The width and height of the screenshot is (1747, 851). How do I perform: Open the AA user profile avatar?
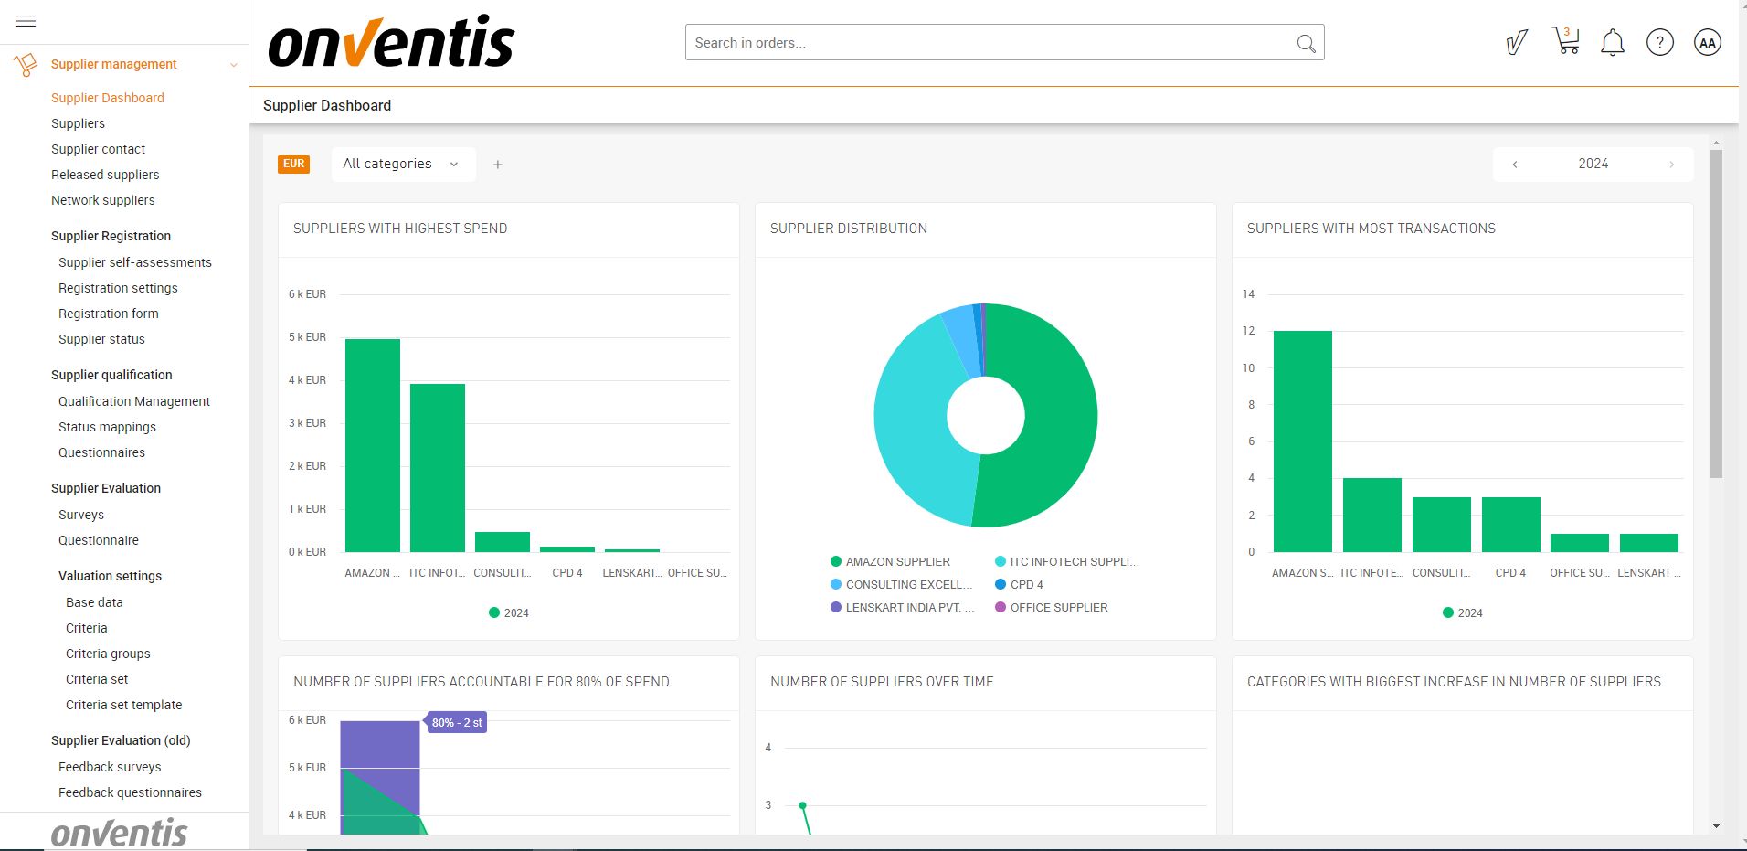[x=1707, y=42]
